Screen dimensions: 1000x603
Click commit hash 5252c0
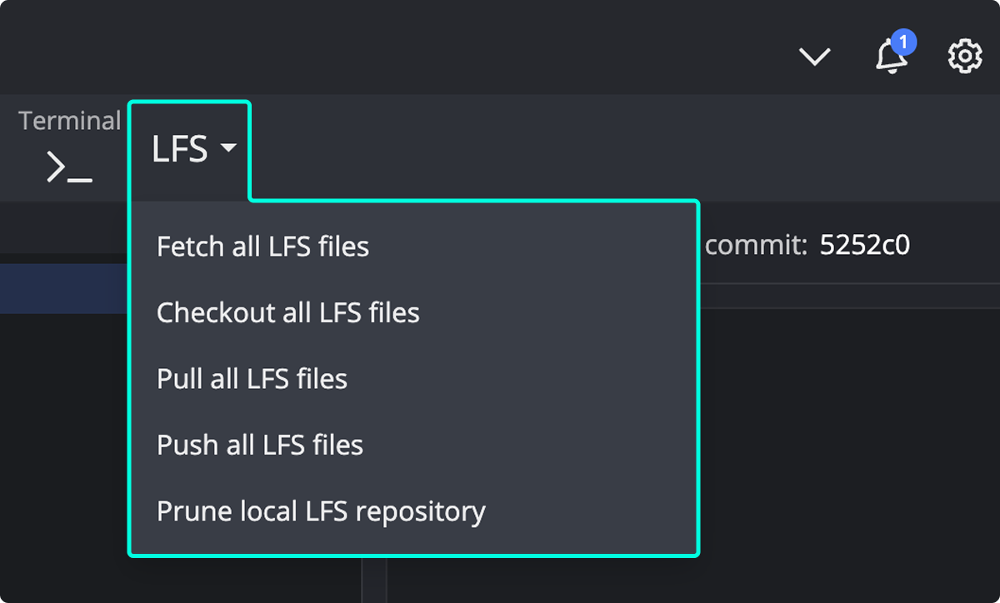[x=864, y=245]
